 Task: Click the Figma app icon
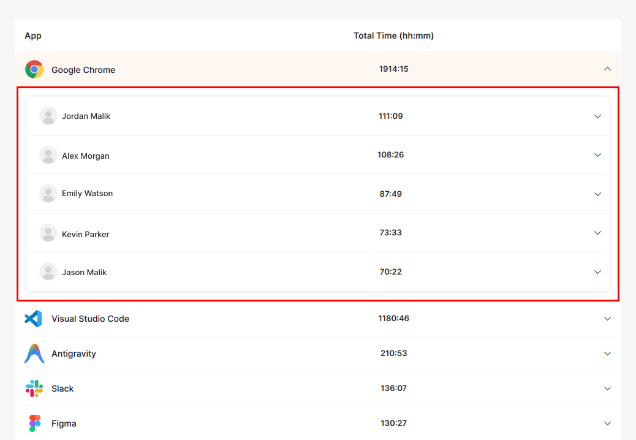pos(34,423)
